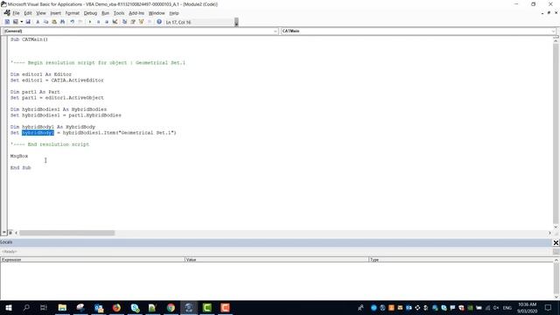Image resolution: width=560 pixels, height=315 pixels.
Task: Open Task View on taskbar
Action: pyautogui.click(x=44, y=307)
